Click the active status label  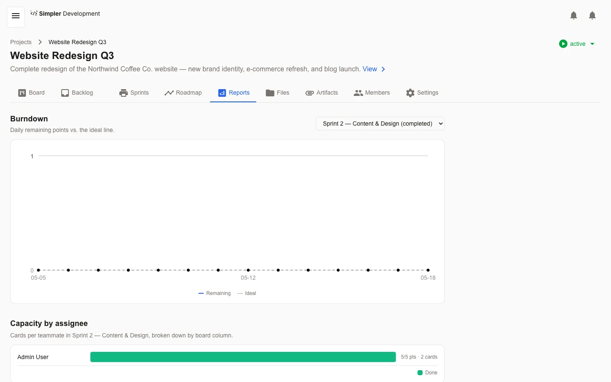577,44
